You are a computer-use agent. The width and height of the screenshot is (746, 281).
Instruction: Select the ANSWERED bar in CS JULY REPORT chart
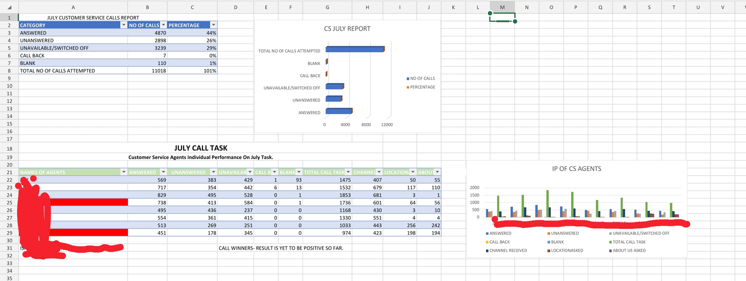coord(338,111)
